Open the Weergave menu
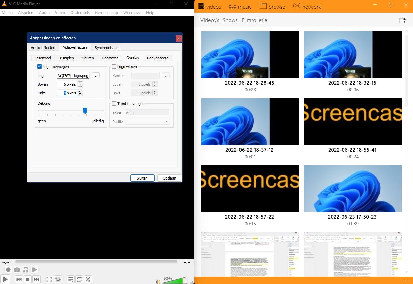 (132, 13)
